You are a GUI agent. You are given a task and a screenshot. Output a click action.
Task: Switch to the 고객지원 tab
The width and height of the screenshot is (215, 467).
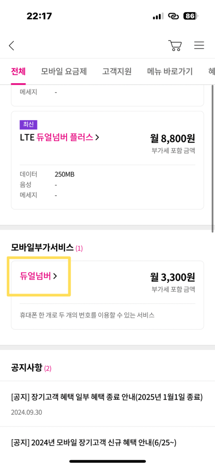[x=117, y=72]
